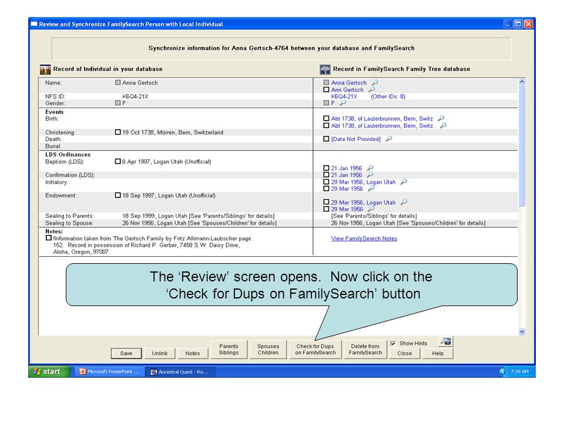Check the first Abt 1738 birth checkbox
Screen dimensions: 564x423
[x=326, y=118]
